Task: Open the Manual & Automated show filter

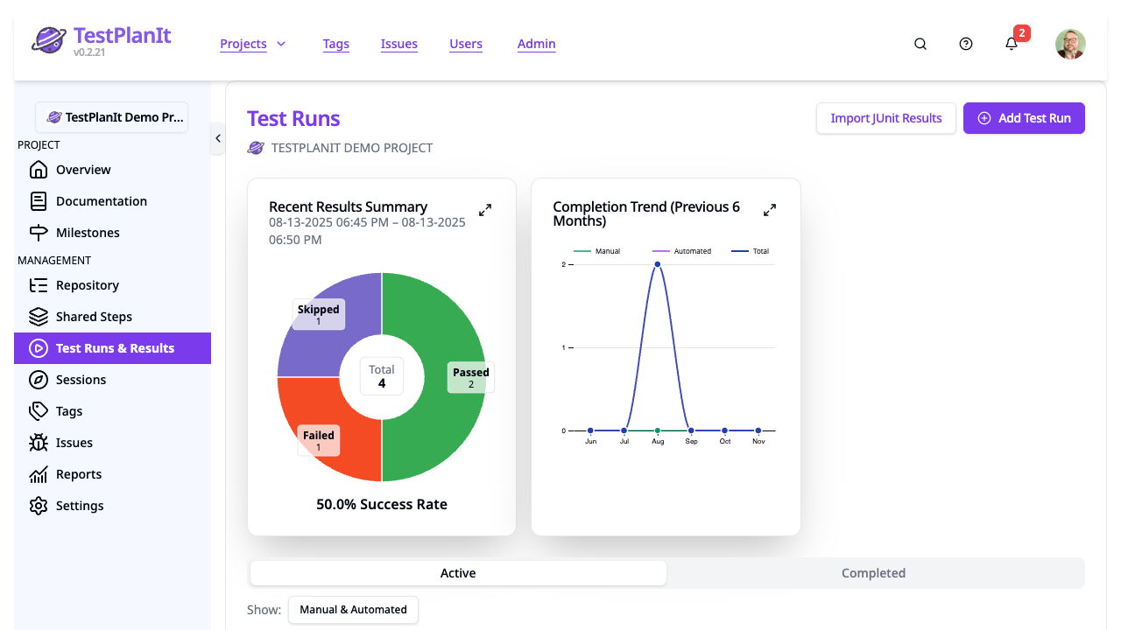Action: (353, 609)
